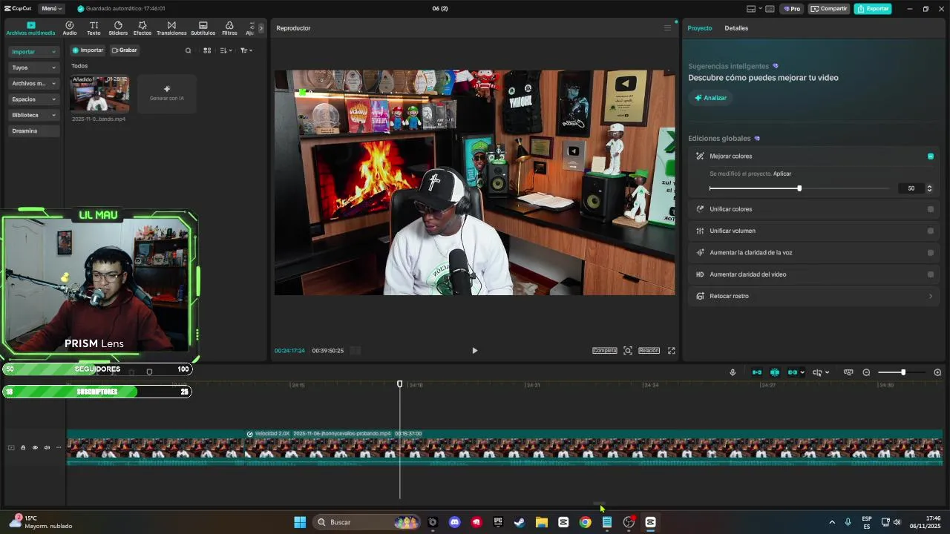Click the Aplicar link
Viewport: 950px width, 534px height.
point(782,174)
